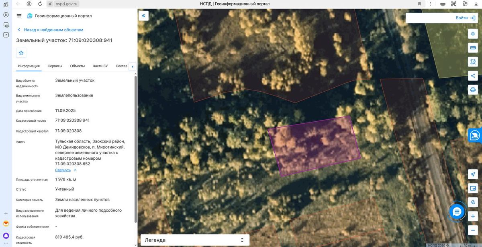
Task: Reload the browser page
Action: (x=40, y=4)
